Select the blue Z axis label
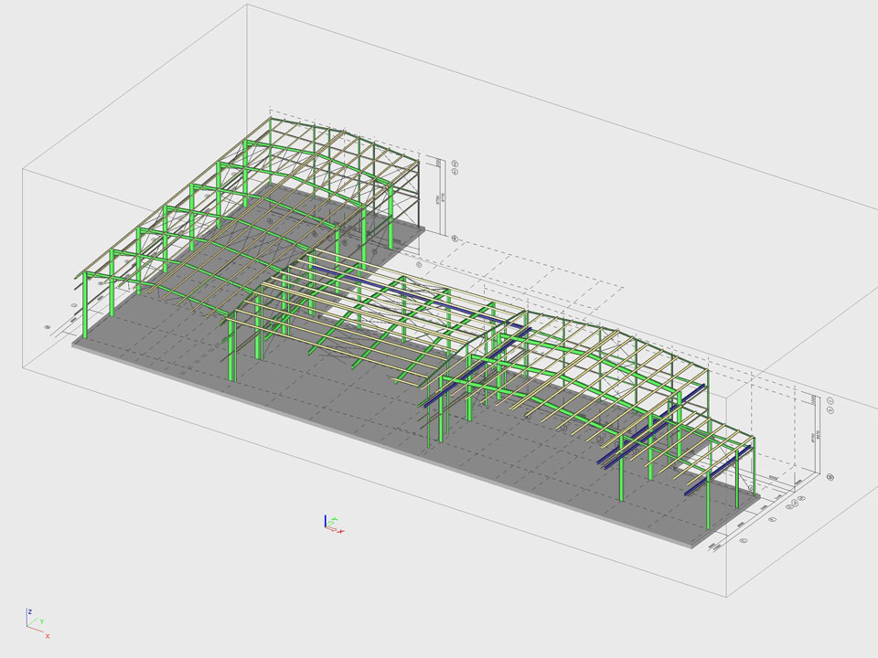 (x=30, y=610)
